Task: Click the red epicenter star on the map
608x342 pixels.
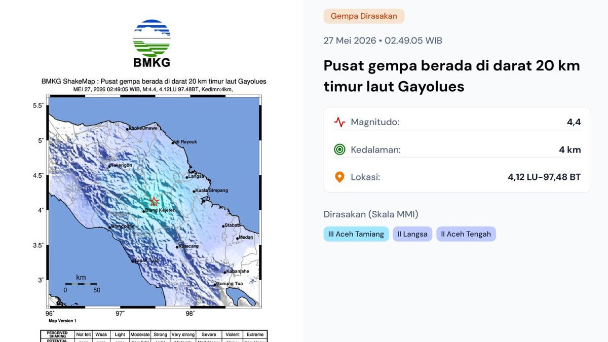Action: click(155, 201)
